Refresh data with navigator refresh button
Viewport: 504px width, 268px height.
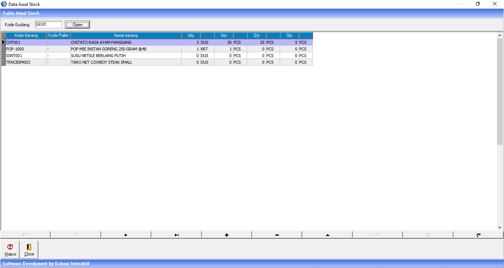point(478,235)
